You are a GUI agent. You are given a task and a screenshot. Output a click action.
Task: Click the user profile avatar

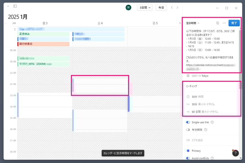pos(128,8)
